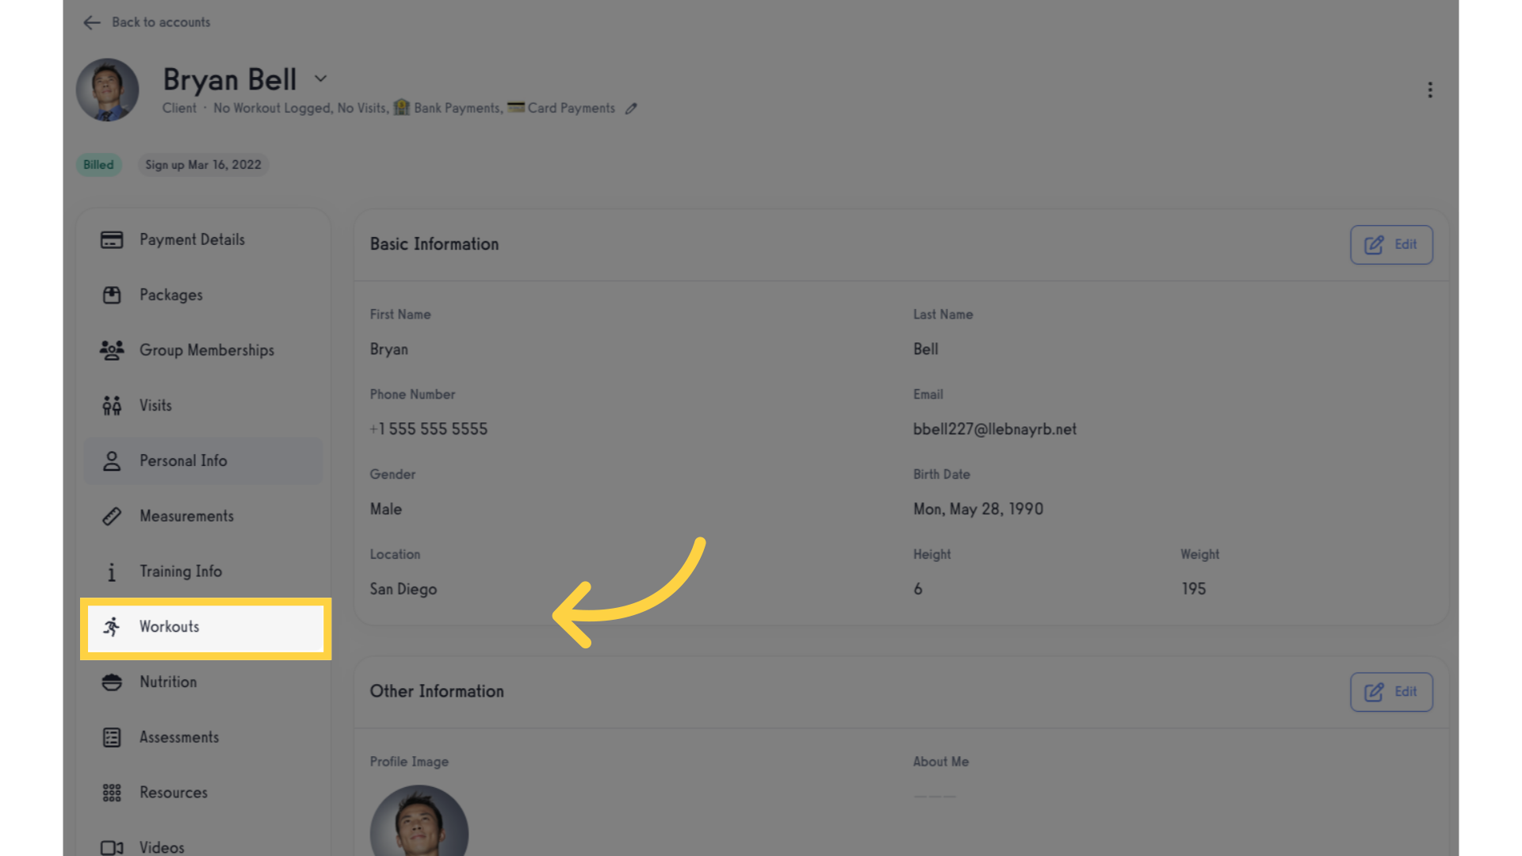Click the Packages box icon
Screen dimensions: 1522x856
[112, 295]
